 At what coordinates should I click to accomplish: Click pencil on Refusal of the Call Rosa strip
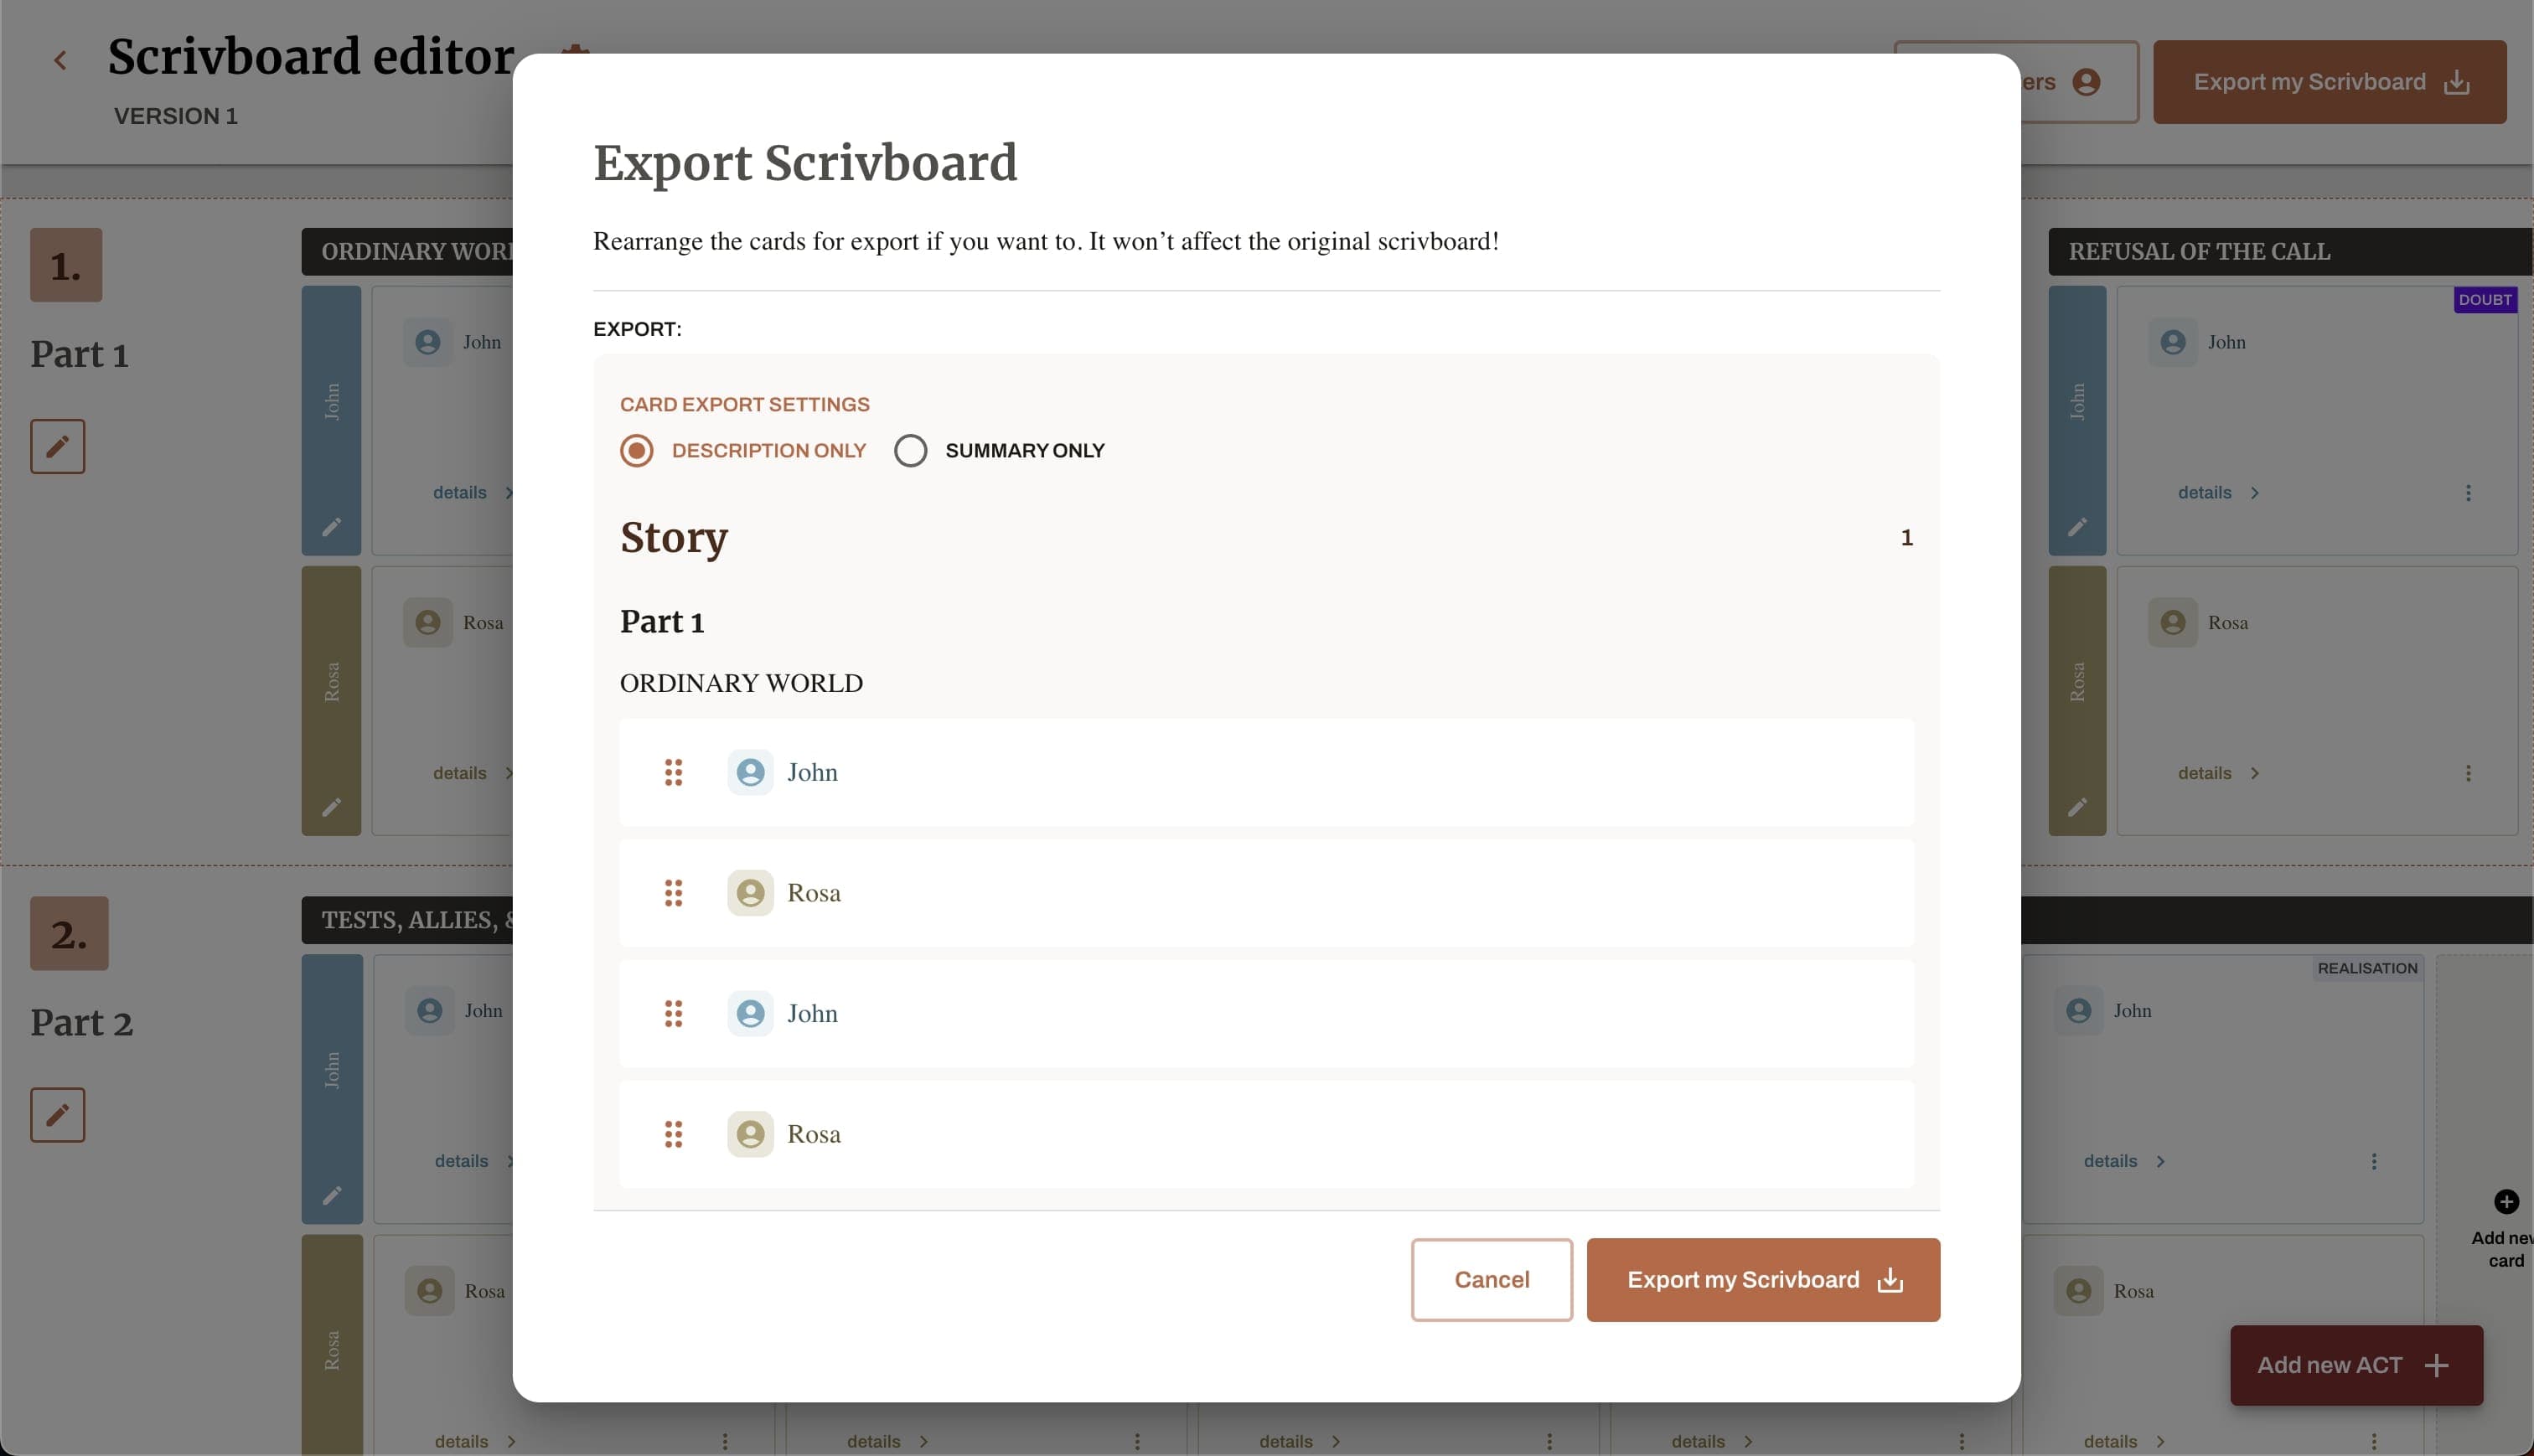[2077, 807]
